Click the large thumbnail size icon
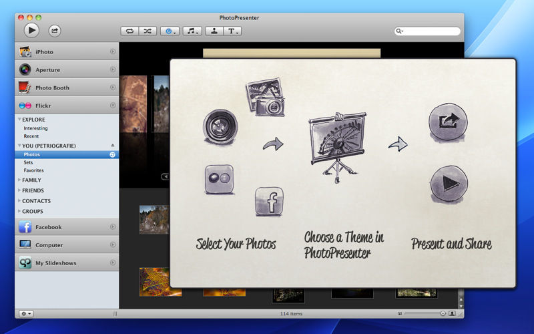The image size is (534, 334). point(452,313)
